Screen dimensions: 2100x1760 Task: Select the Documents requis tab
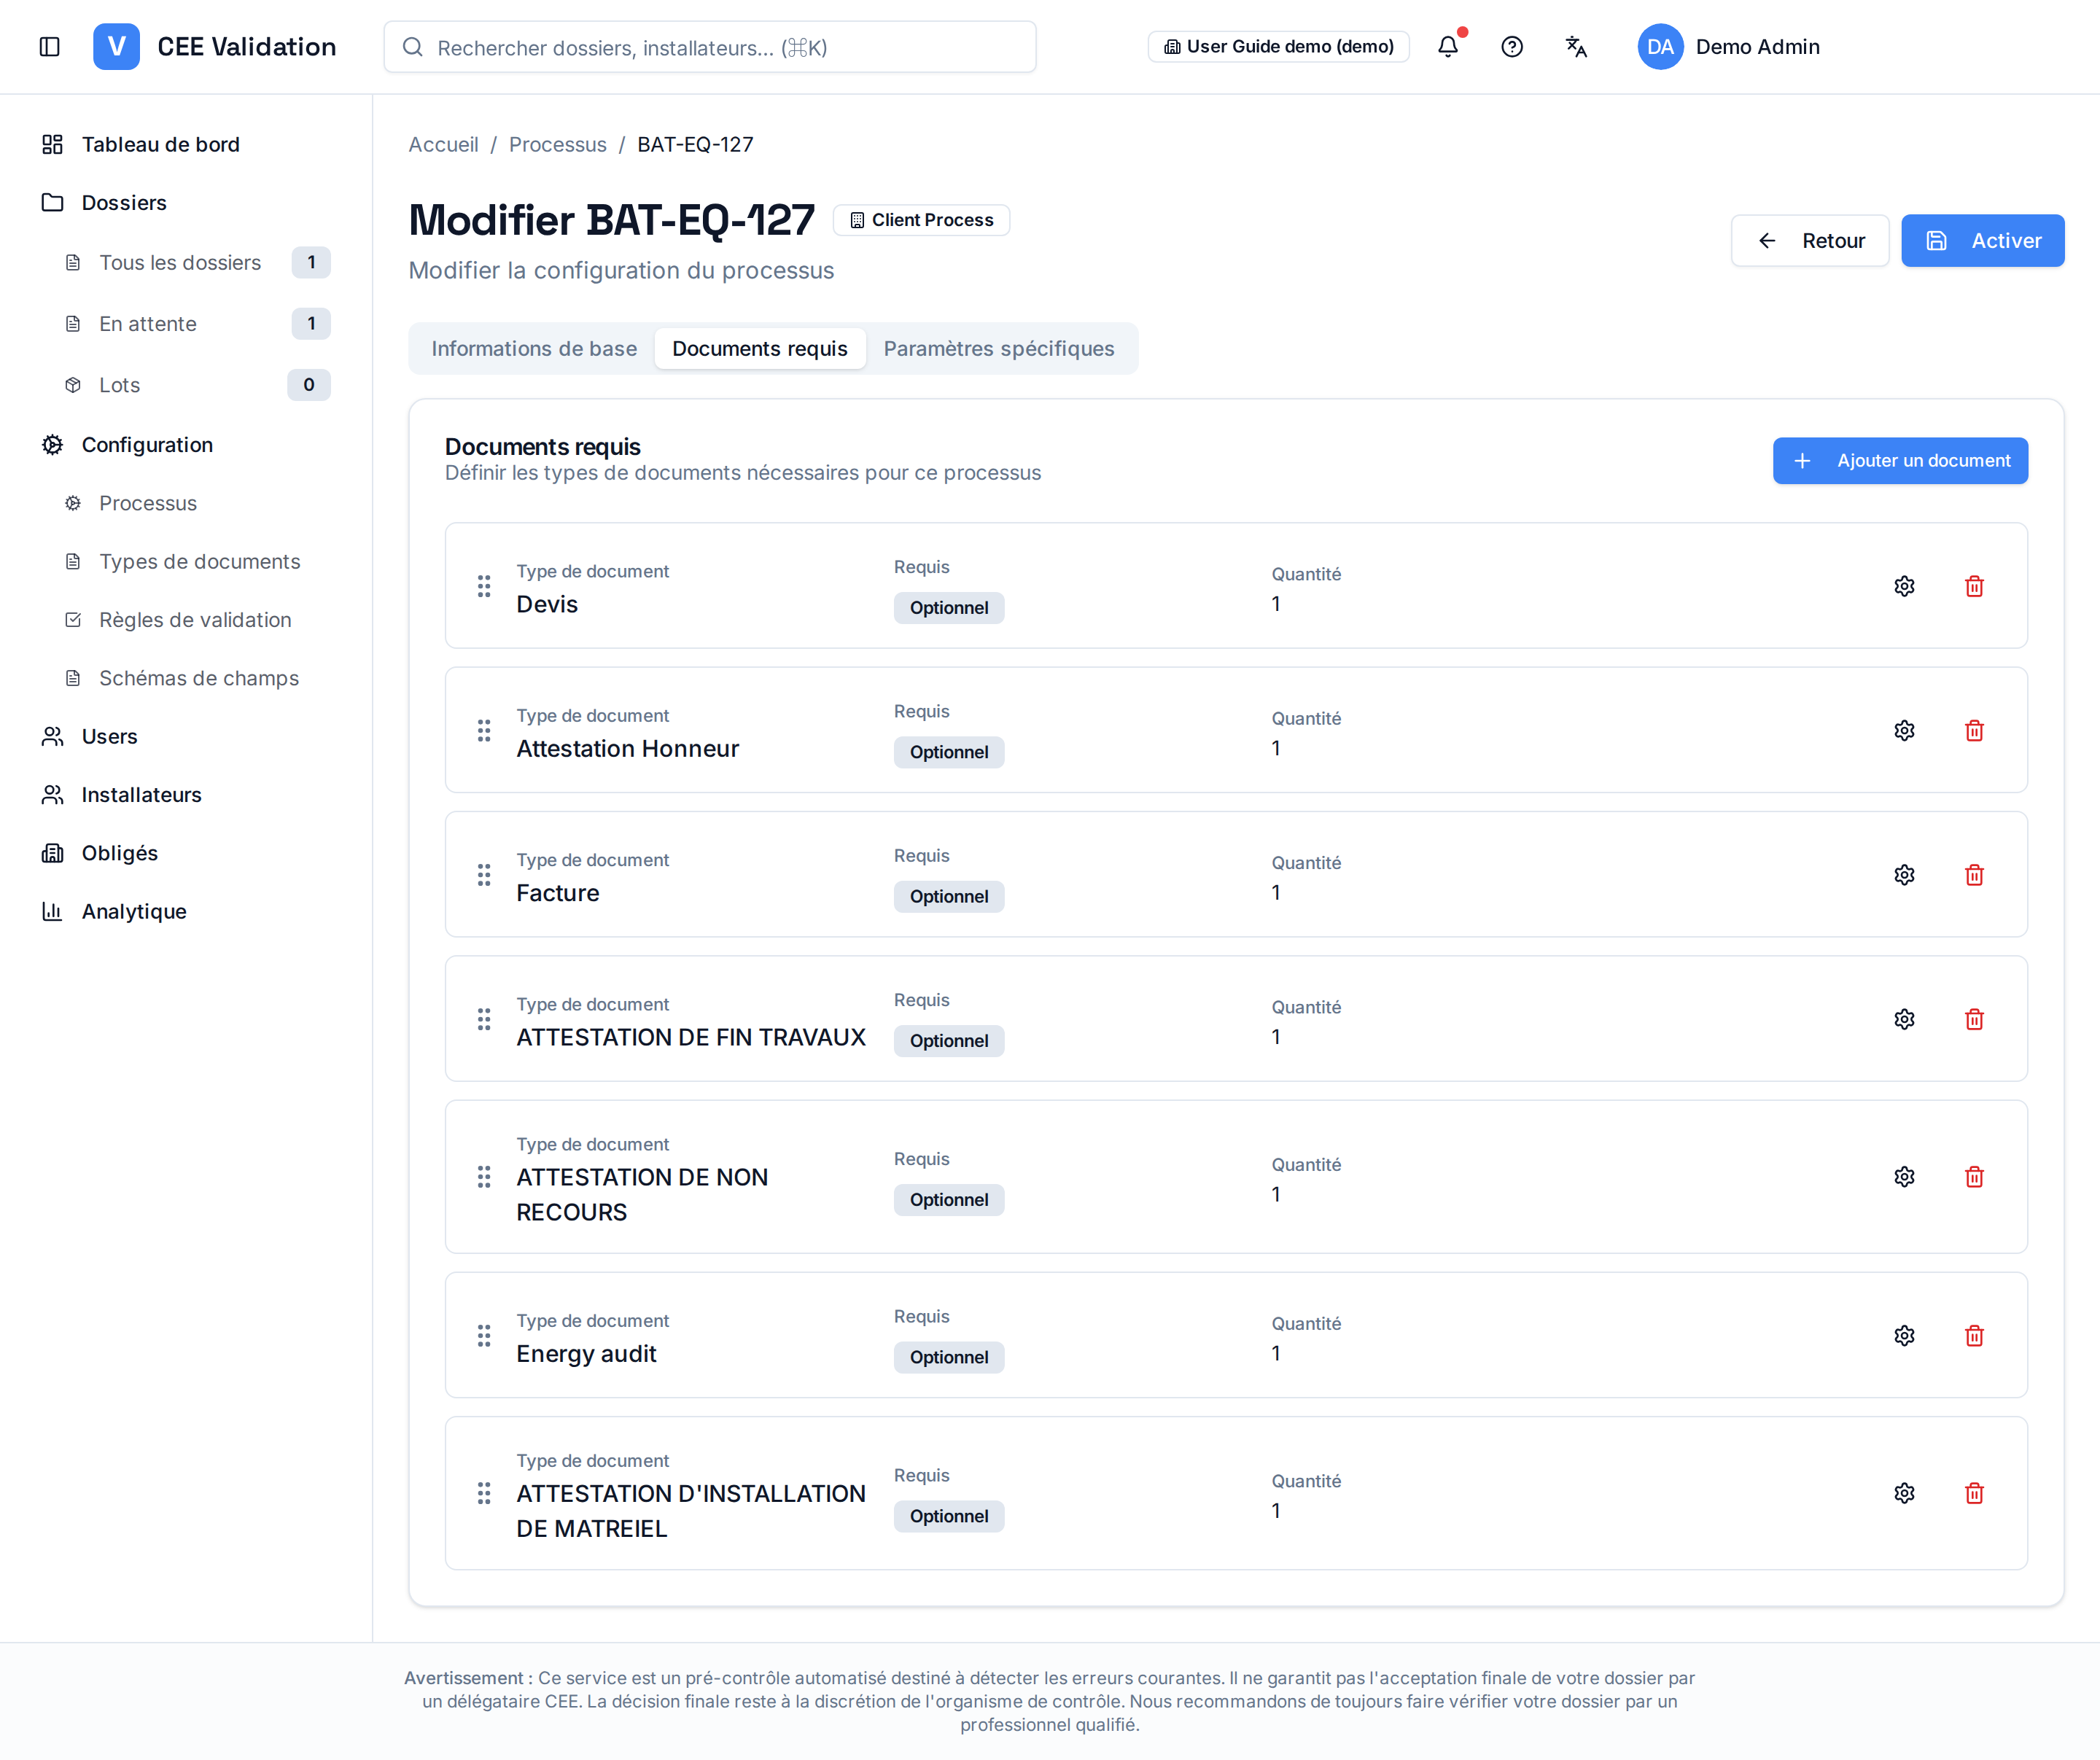tap(760, 348)
